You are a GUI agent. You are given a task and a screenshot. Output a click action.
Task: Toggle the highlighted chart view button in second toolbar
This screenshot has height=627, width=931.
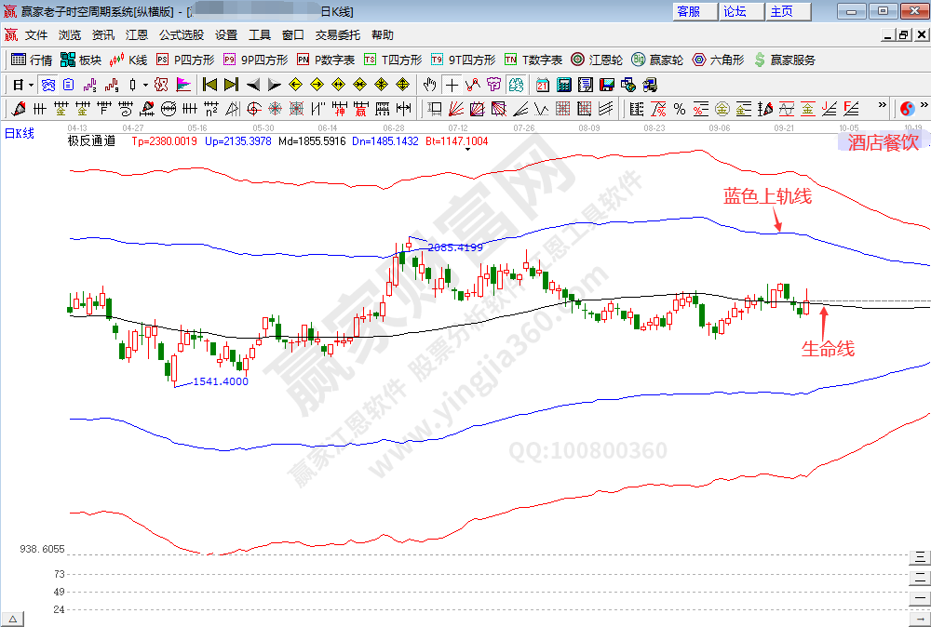point(47,84)
